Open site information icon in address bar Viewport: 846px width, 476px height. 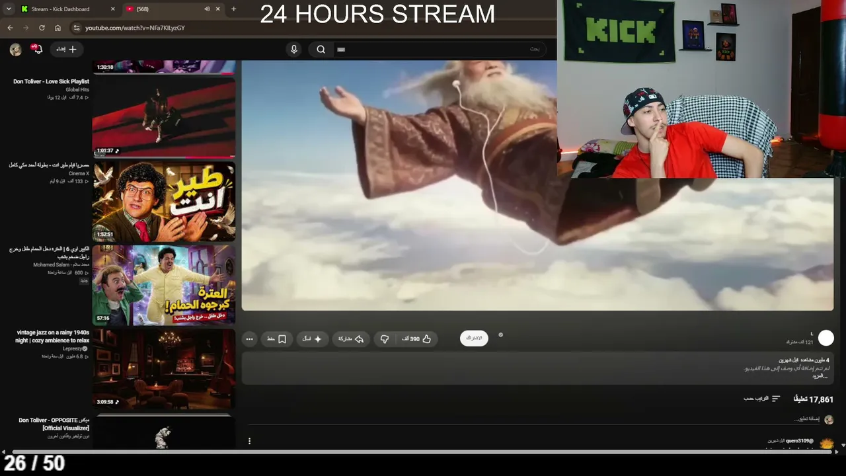(x=77, y=28)
